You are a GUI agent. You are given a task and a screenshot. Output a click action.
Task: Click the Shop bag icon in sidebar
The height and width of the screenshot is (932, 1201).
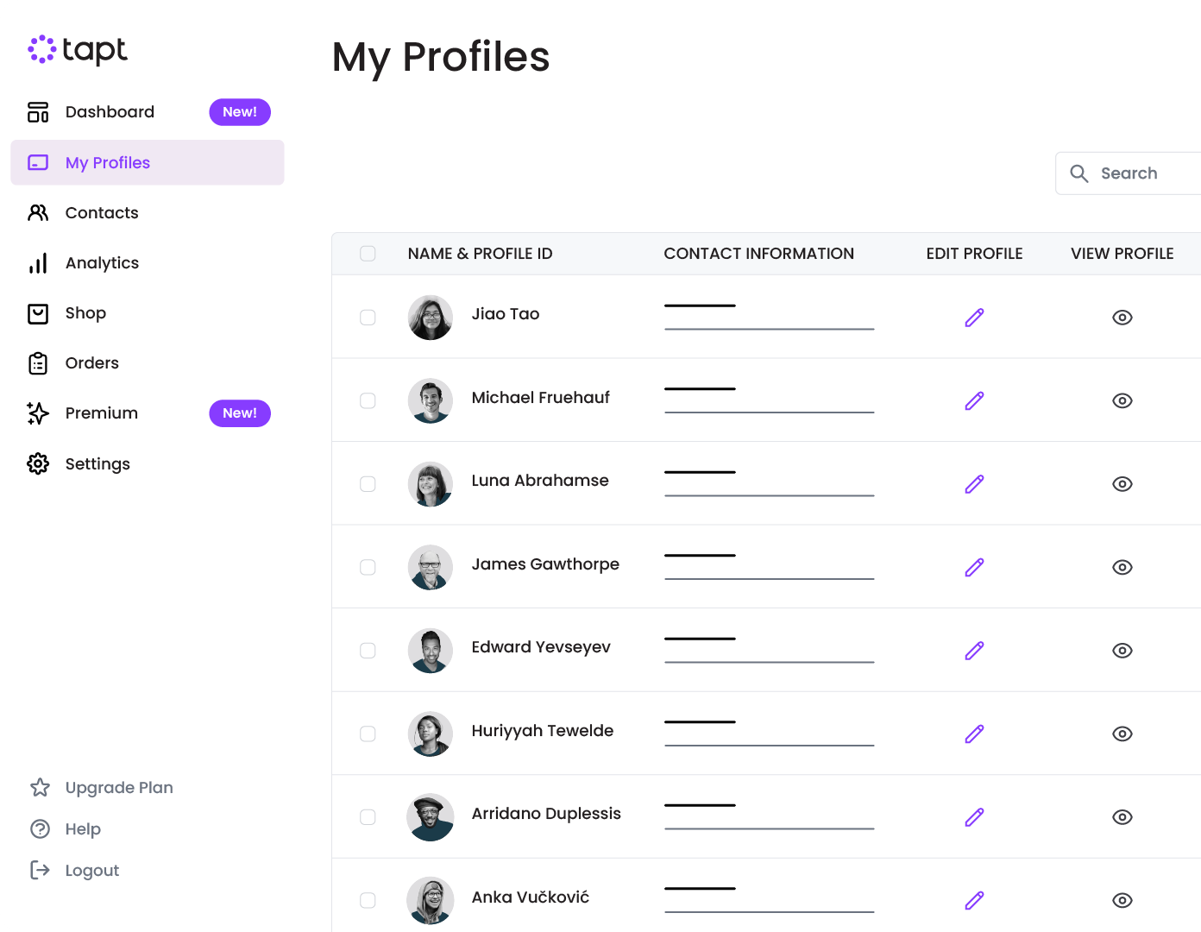(x=38, y=313)
